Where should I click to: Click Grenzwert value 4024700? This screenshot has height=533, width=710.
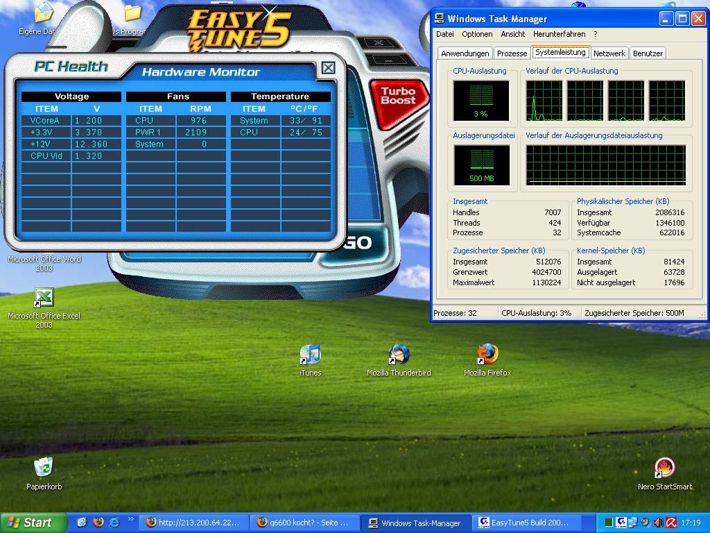click(546, 272)
